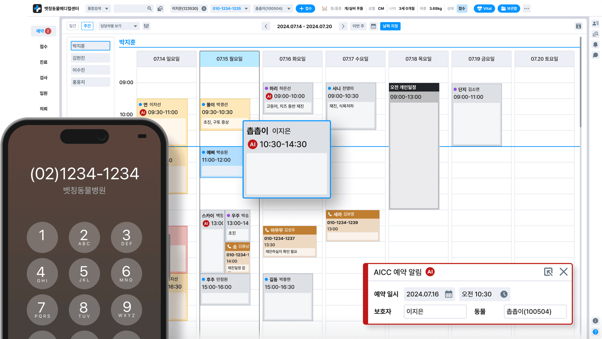
Task: Click the magnifier icon in the search box
Action: coord(149,9)
